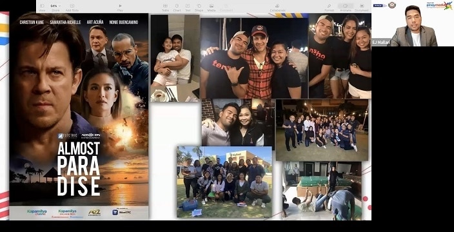The width and height of the screenshot is (454, 232).
Task: Click the Comment toolbar button
Action: pos(226,8)
